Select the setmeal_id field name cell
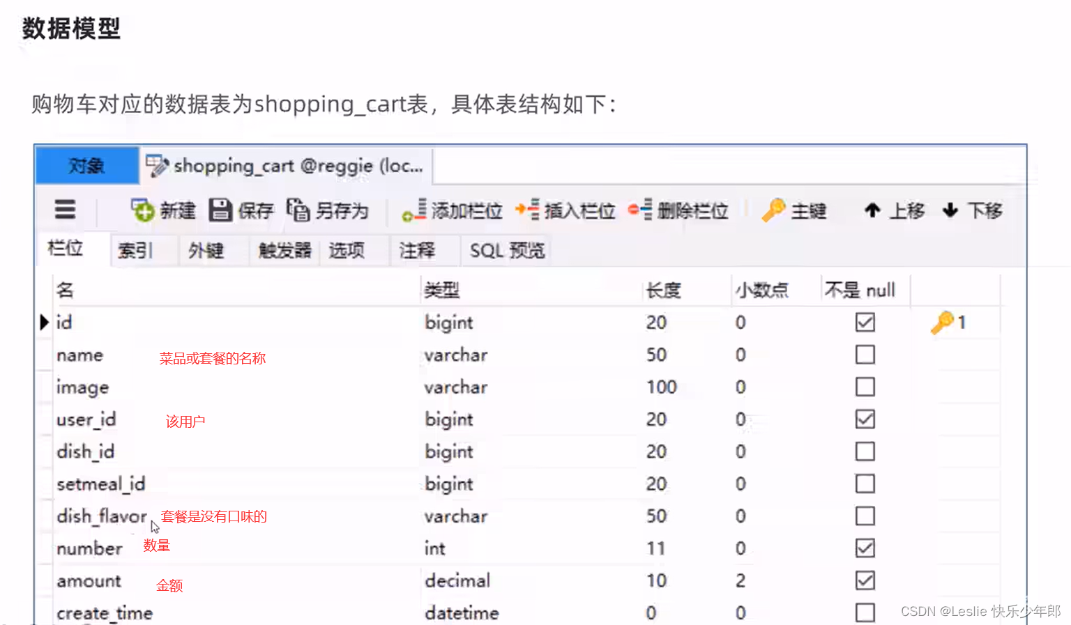 pyautogui.click(x=237, y=484)
